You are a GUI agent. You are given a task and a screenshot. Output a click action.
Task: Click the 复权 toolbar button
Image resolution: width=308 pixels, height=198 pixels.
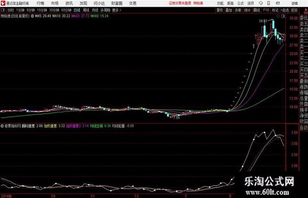(220, 10)
